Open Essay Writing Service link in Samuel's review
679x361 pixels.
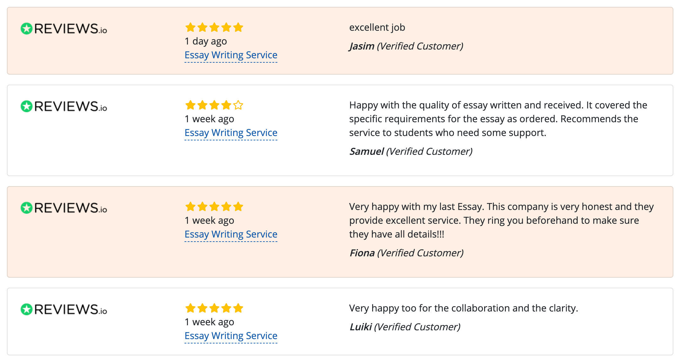click(x=231, y=133)
